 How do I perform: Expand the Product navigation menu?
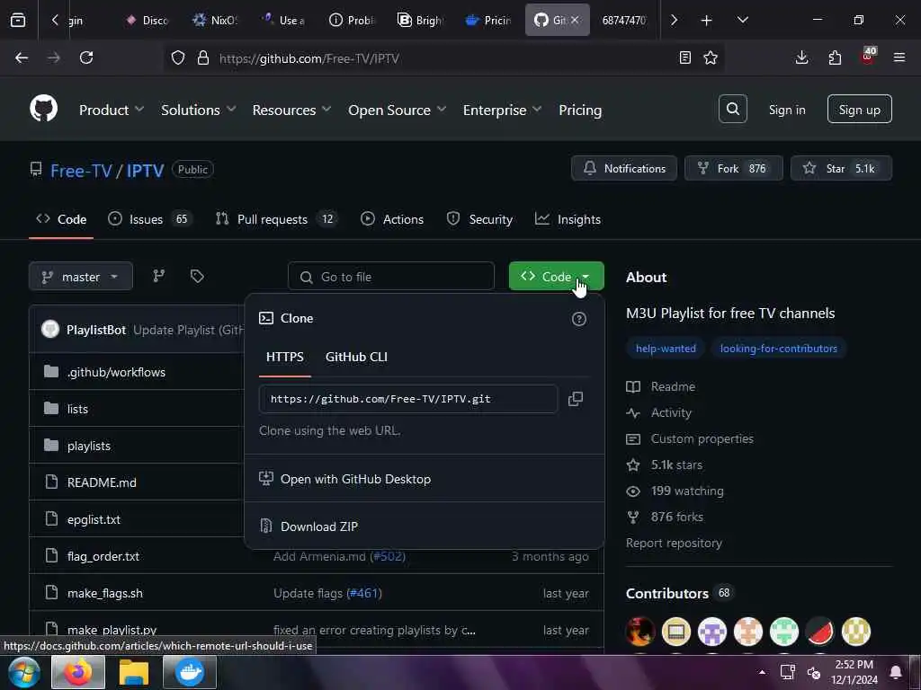[111, 110]
